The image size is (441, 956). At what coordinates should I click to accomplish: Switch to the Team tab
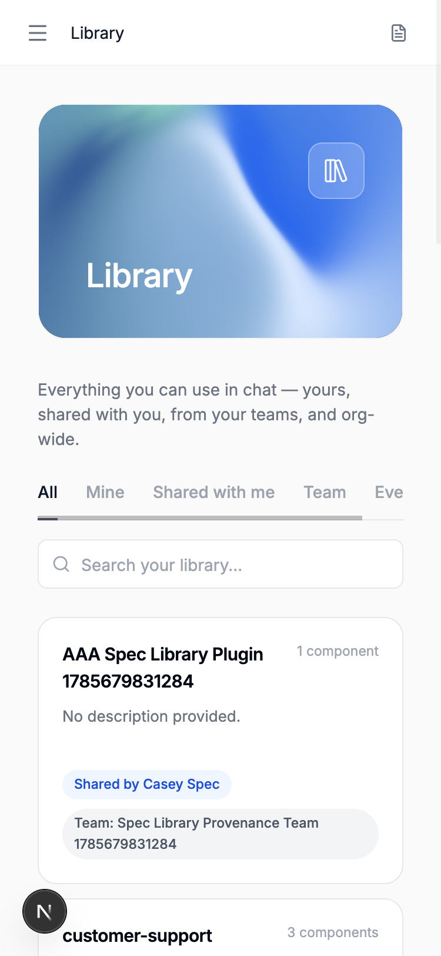point(325,492)
